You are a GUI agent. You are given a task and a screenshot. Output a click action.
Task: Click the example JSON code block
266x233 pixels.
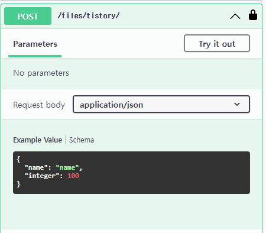pyautogui.click(x=131, y=173)
